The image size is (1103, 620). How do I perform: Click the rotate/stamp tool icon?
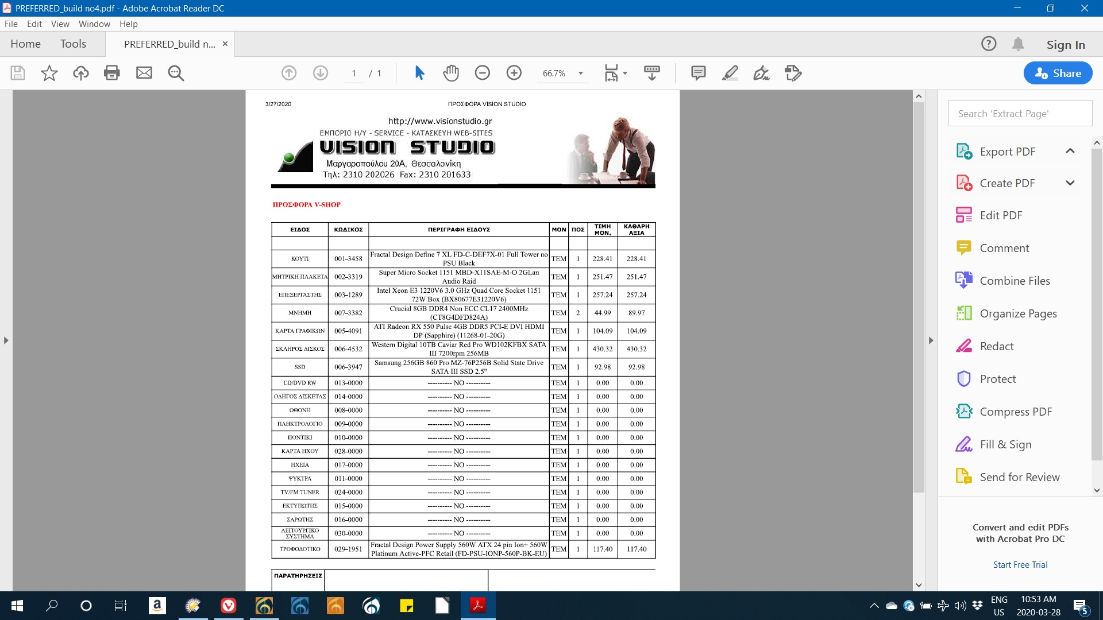click(793, 73)
